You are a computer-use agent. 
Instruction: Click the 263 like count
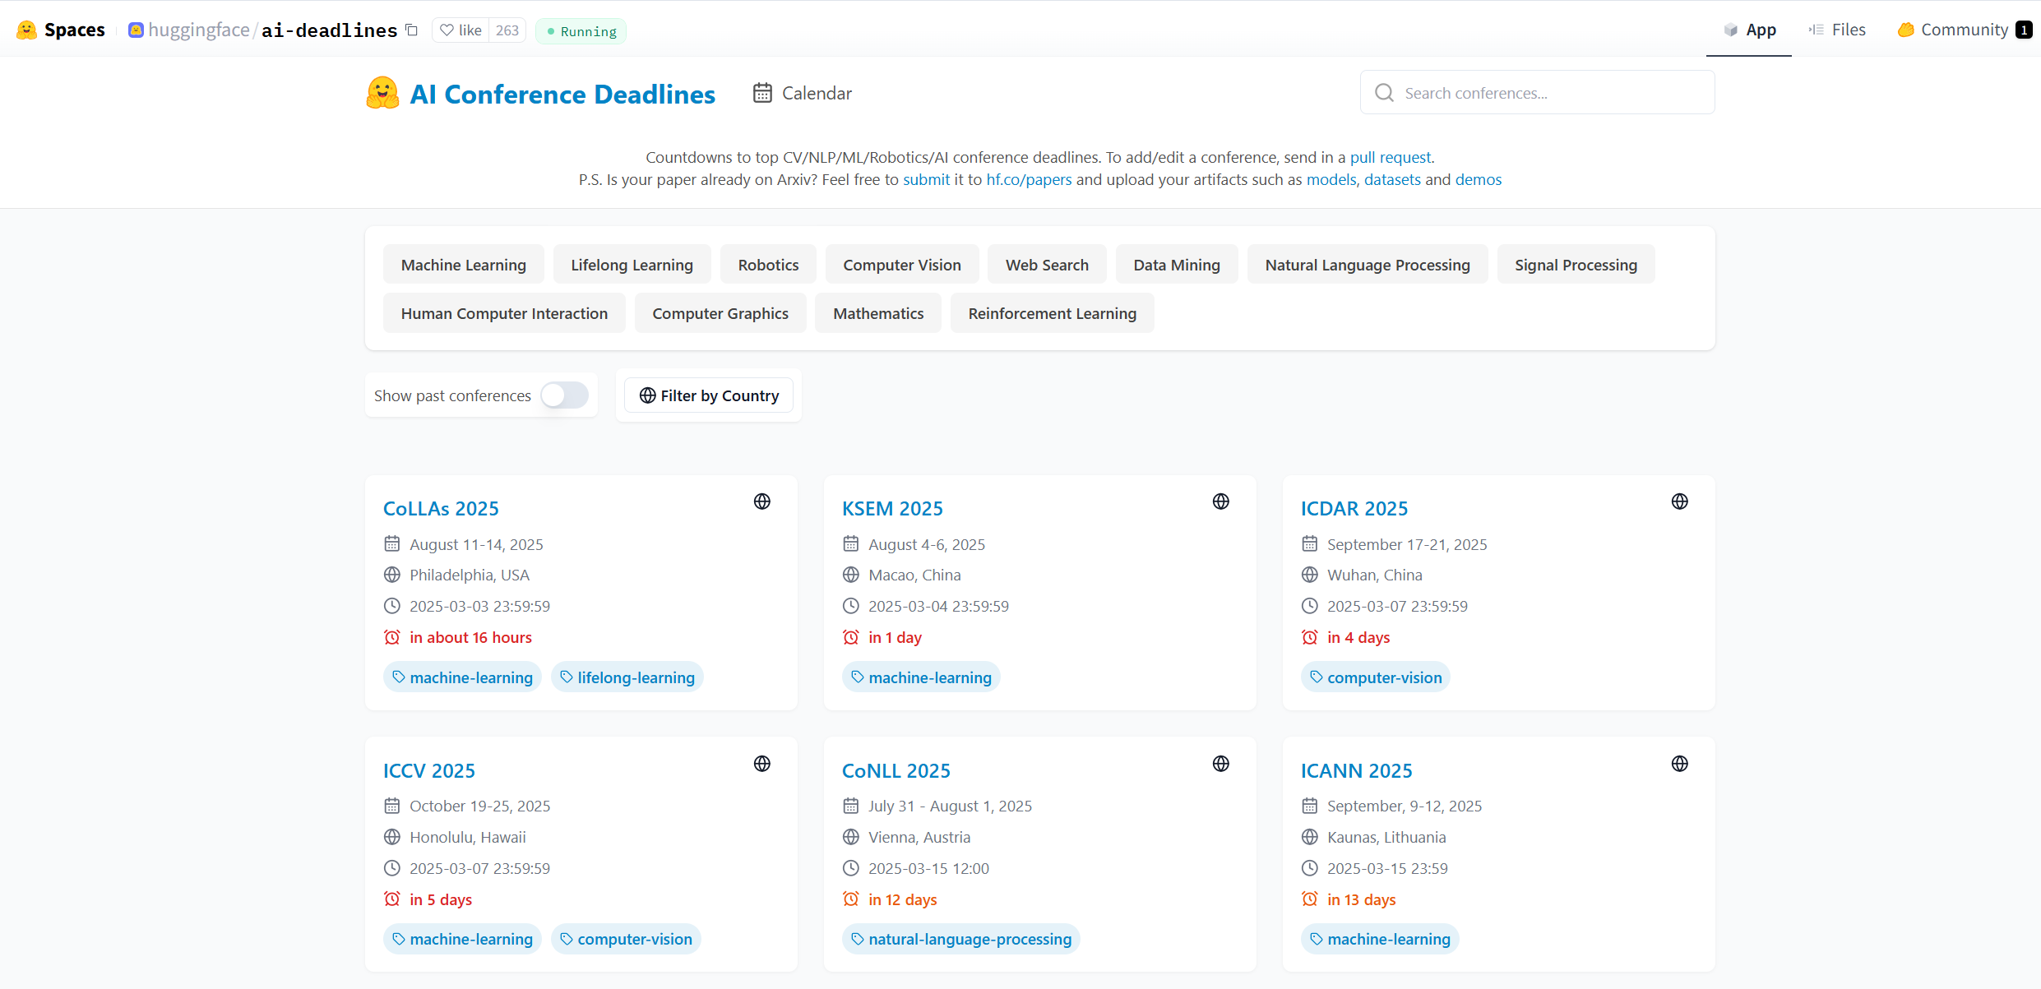(x=507, y=30)
